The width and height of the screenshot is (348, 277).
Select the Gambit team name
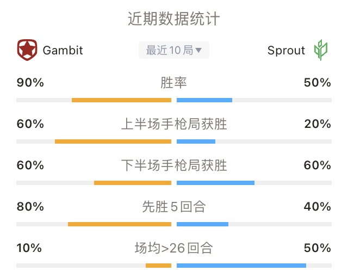pyautogui.click(x=63, y=51)
